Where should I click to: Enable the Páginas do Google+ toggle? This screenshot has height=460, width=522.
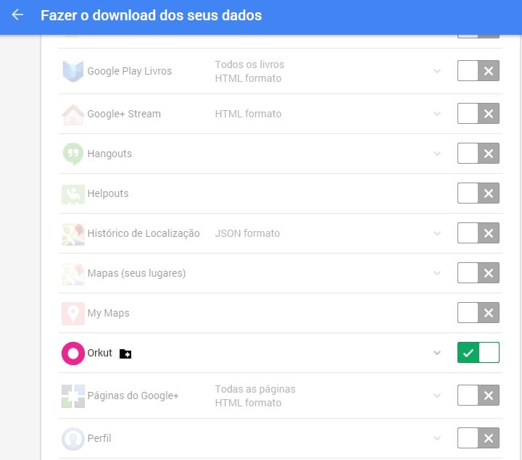coord(478,395)
